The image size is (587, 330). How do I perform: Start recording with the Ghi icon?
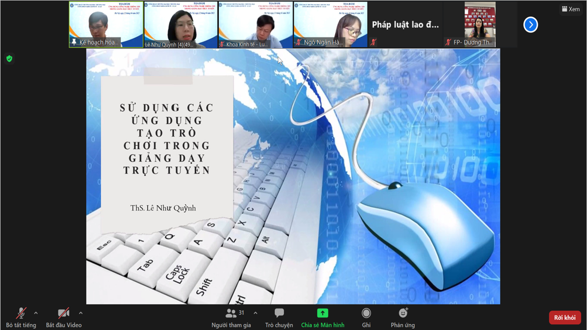[366, 313]
